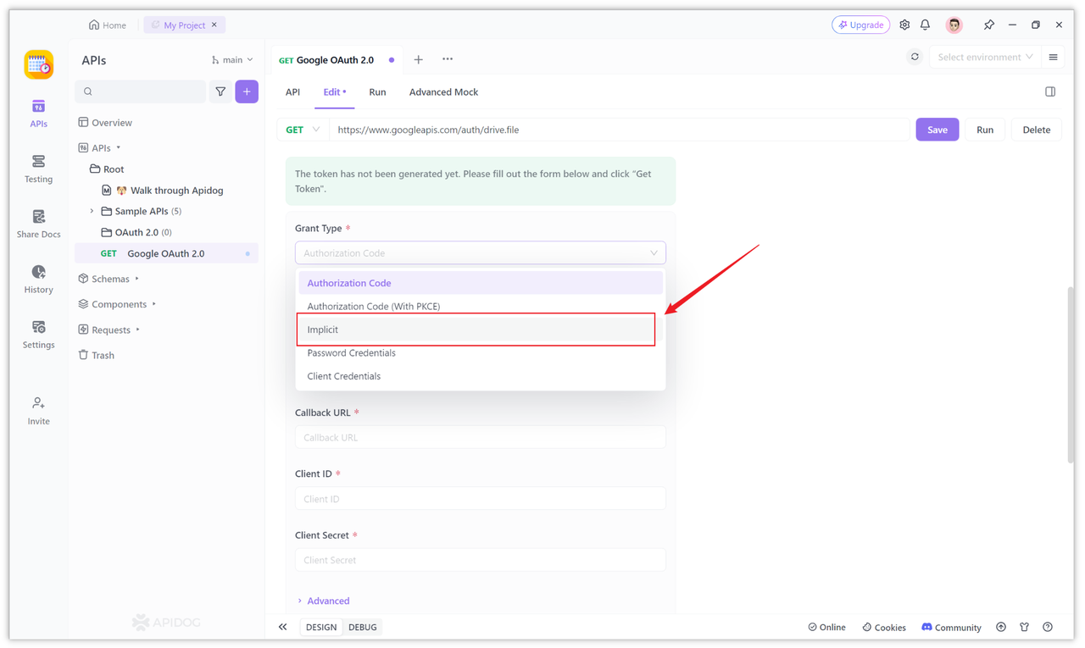This screenshot has width=1085, height=648.
Task: Expand the Sample APIs folder
Action: tap(92, 211)
